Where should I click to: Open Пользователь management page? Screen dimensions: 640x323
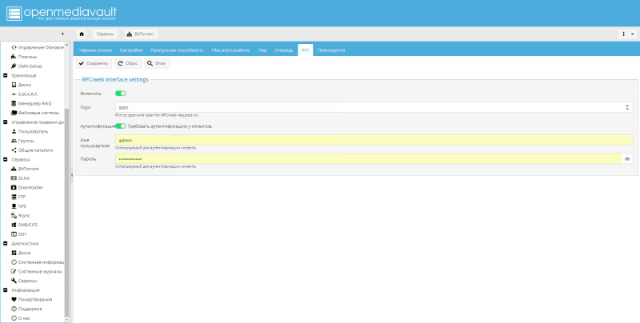33,132
